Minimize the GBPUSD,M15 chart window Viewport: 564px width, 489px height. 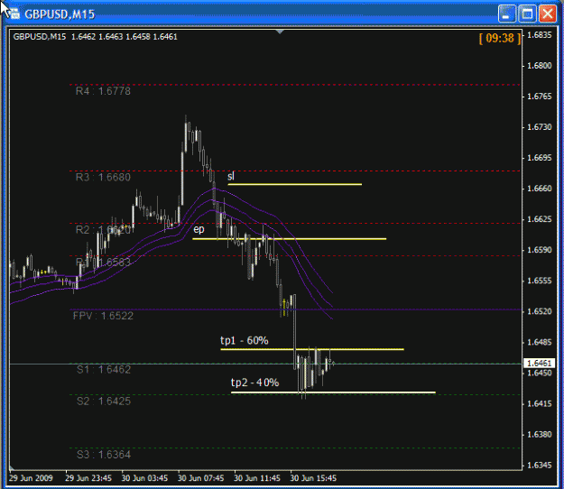pos(506,14)
